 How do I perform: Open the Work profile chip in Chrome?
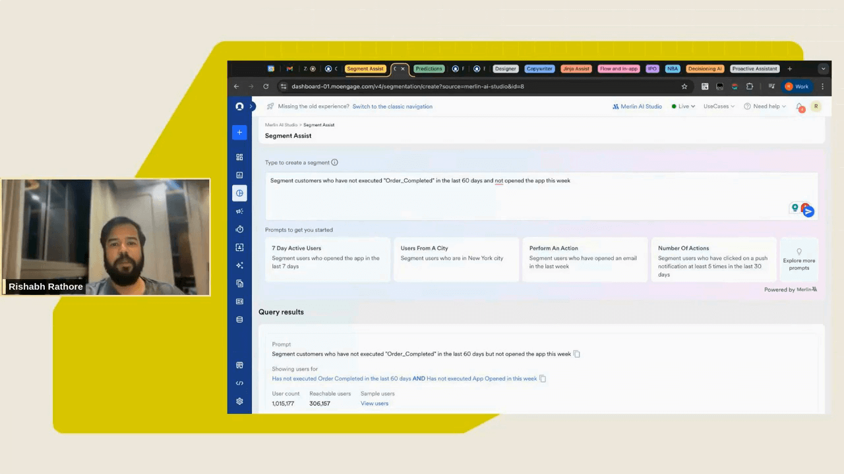pyautogui.click(x=797, y=86)
